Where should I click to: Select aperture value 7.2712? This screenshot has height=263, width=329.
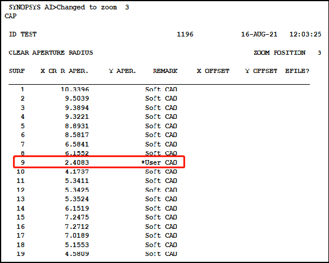77,227
